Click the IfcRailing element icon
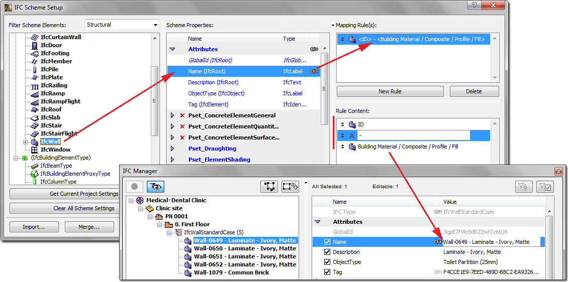 tap(34, 86)
